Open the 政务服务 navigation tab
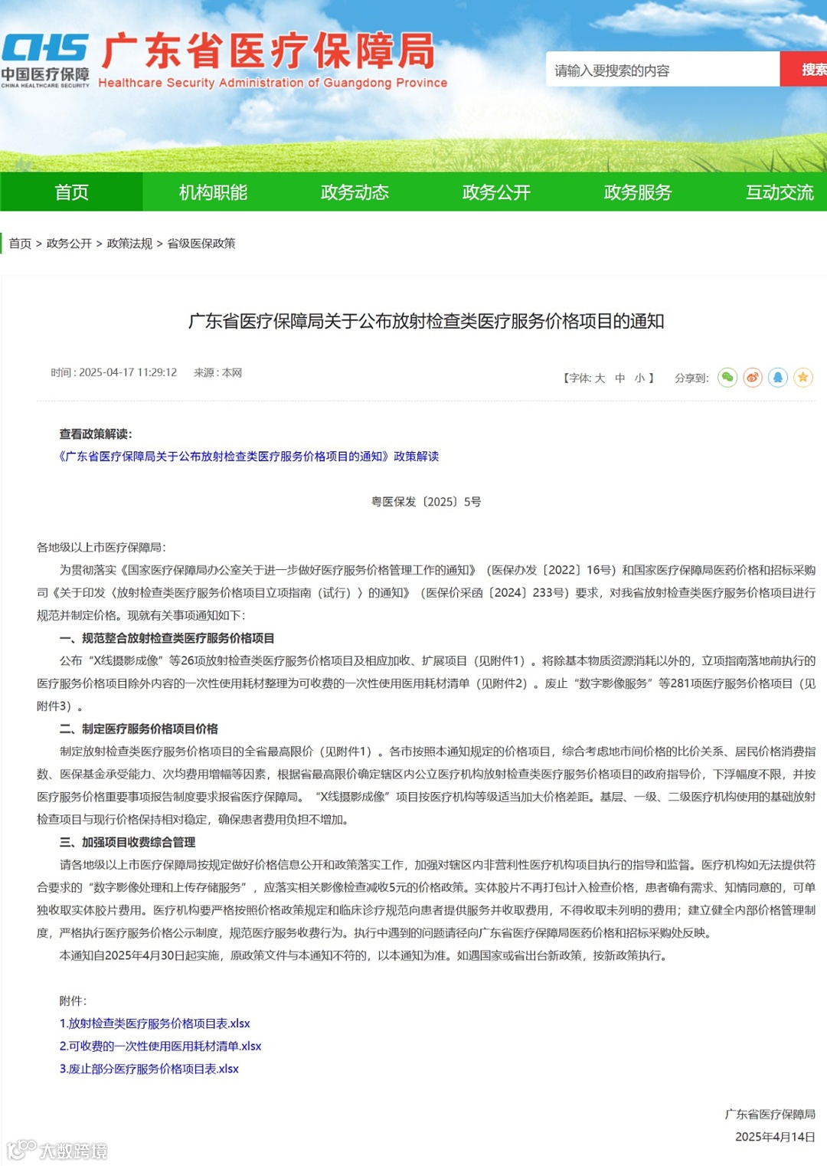Screen dimensions: 827x1166 pyautogui.click(x=638, y=192)
